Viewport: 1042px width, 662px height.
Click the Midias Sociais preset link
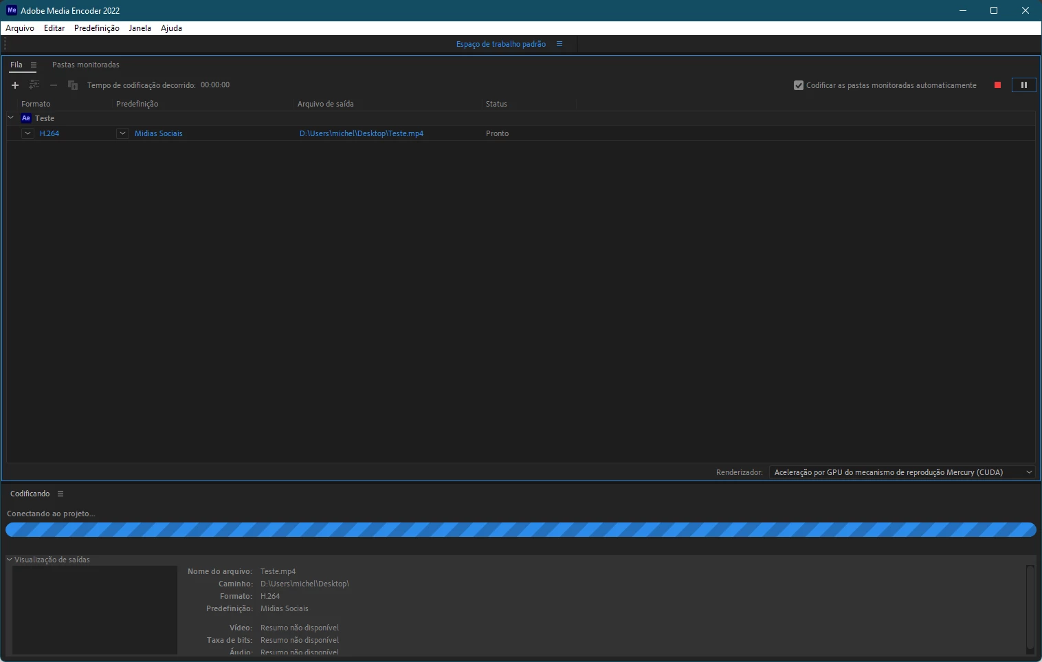coord(159,133)
